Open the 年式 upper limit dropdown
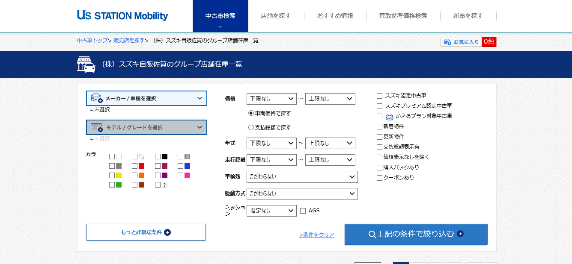 330,143
